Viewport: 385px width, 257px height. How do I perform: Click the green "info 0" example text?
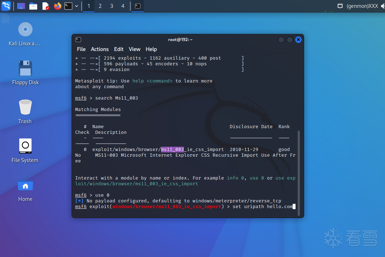pos(235,178)
